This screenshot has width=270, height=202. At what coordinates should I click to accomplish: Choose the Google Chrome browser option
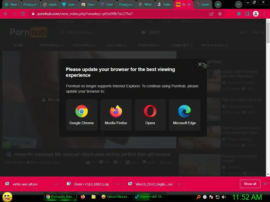(82, 115)
